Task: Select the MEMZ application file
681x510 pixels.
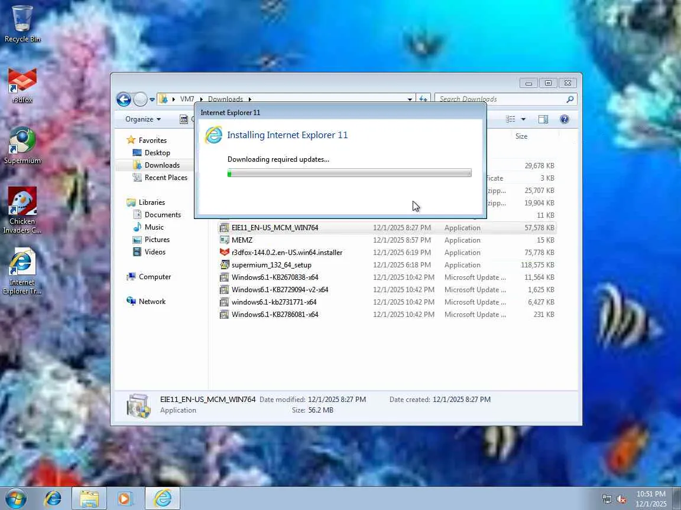Action: [387, 240]
